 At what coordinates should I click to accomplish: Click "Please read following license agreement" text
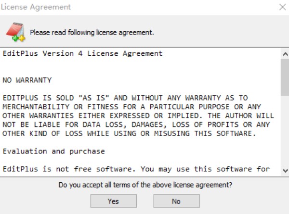point(92,33)
